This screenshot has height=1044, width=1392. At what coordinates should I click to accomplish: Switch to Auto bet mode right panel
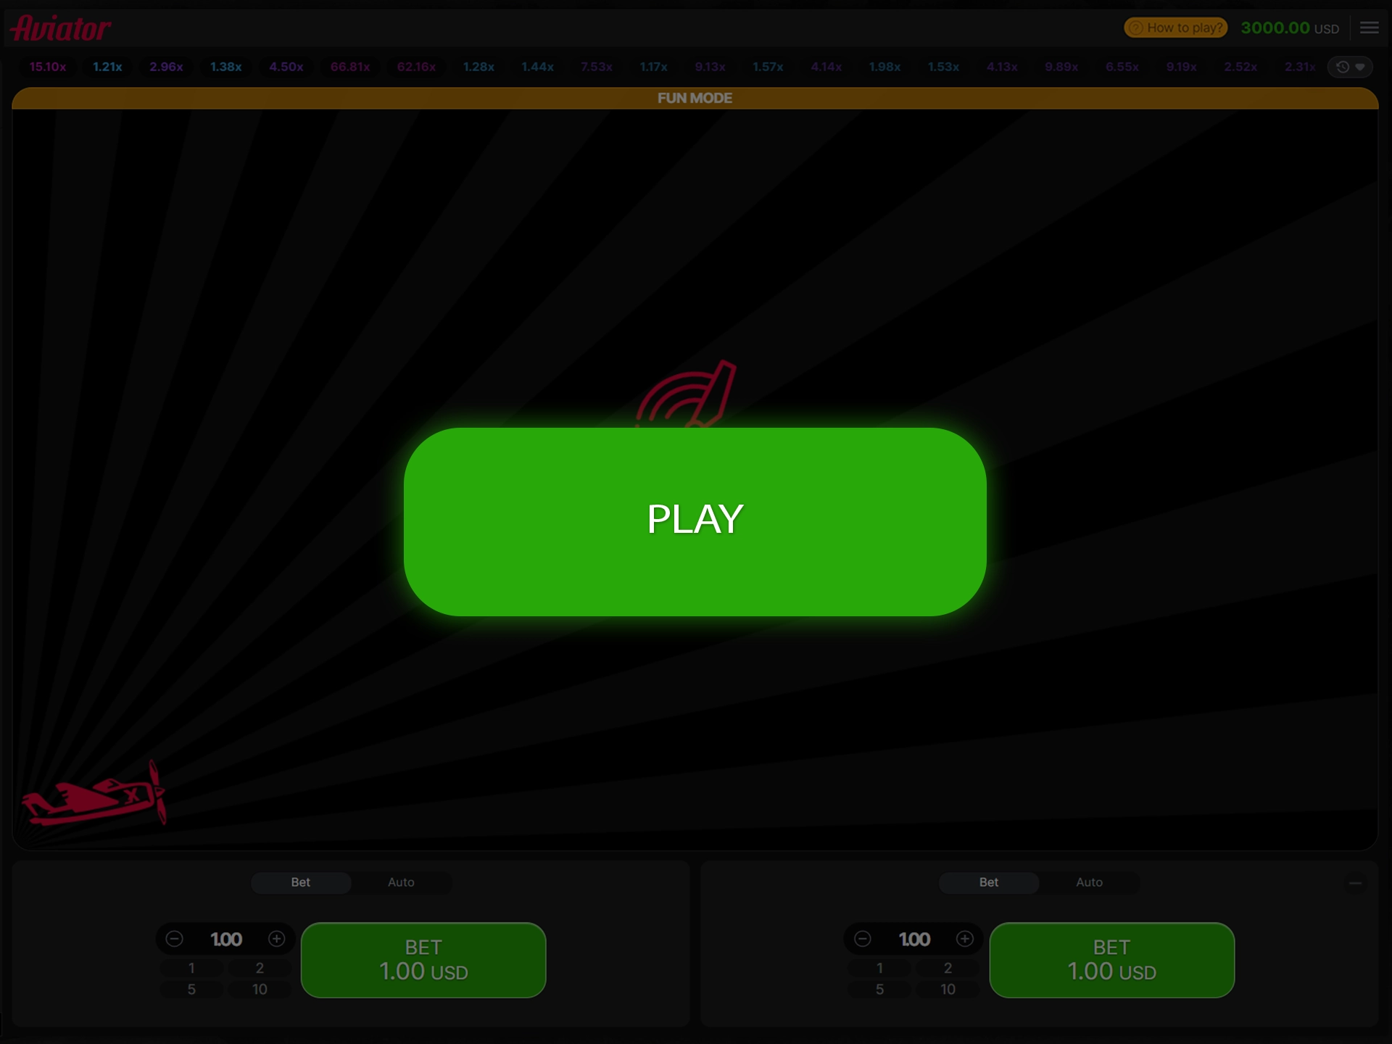[1087, 882]
